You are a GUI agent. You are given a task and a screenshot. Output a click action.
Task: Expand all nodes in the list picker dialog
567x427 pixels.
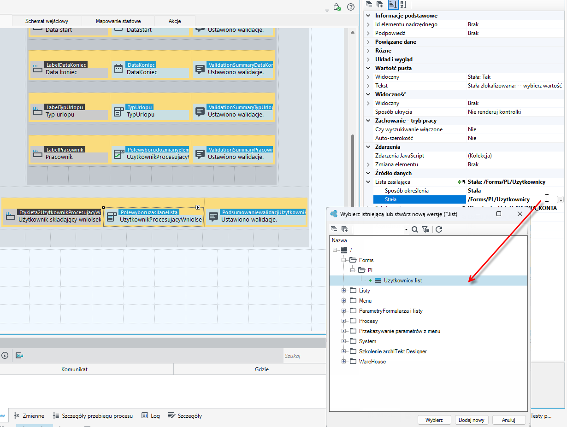(345, 229)
